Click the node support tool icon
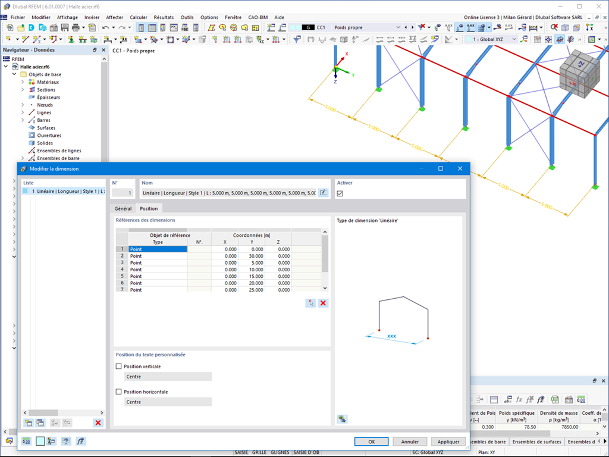This screenshot has height=457, width=609. (71, 39)
